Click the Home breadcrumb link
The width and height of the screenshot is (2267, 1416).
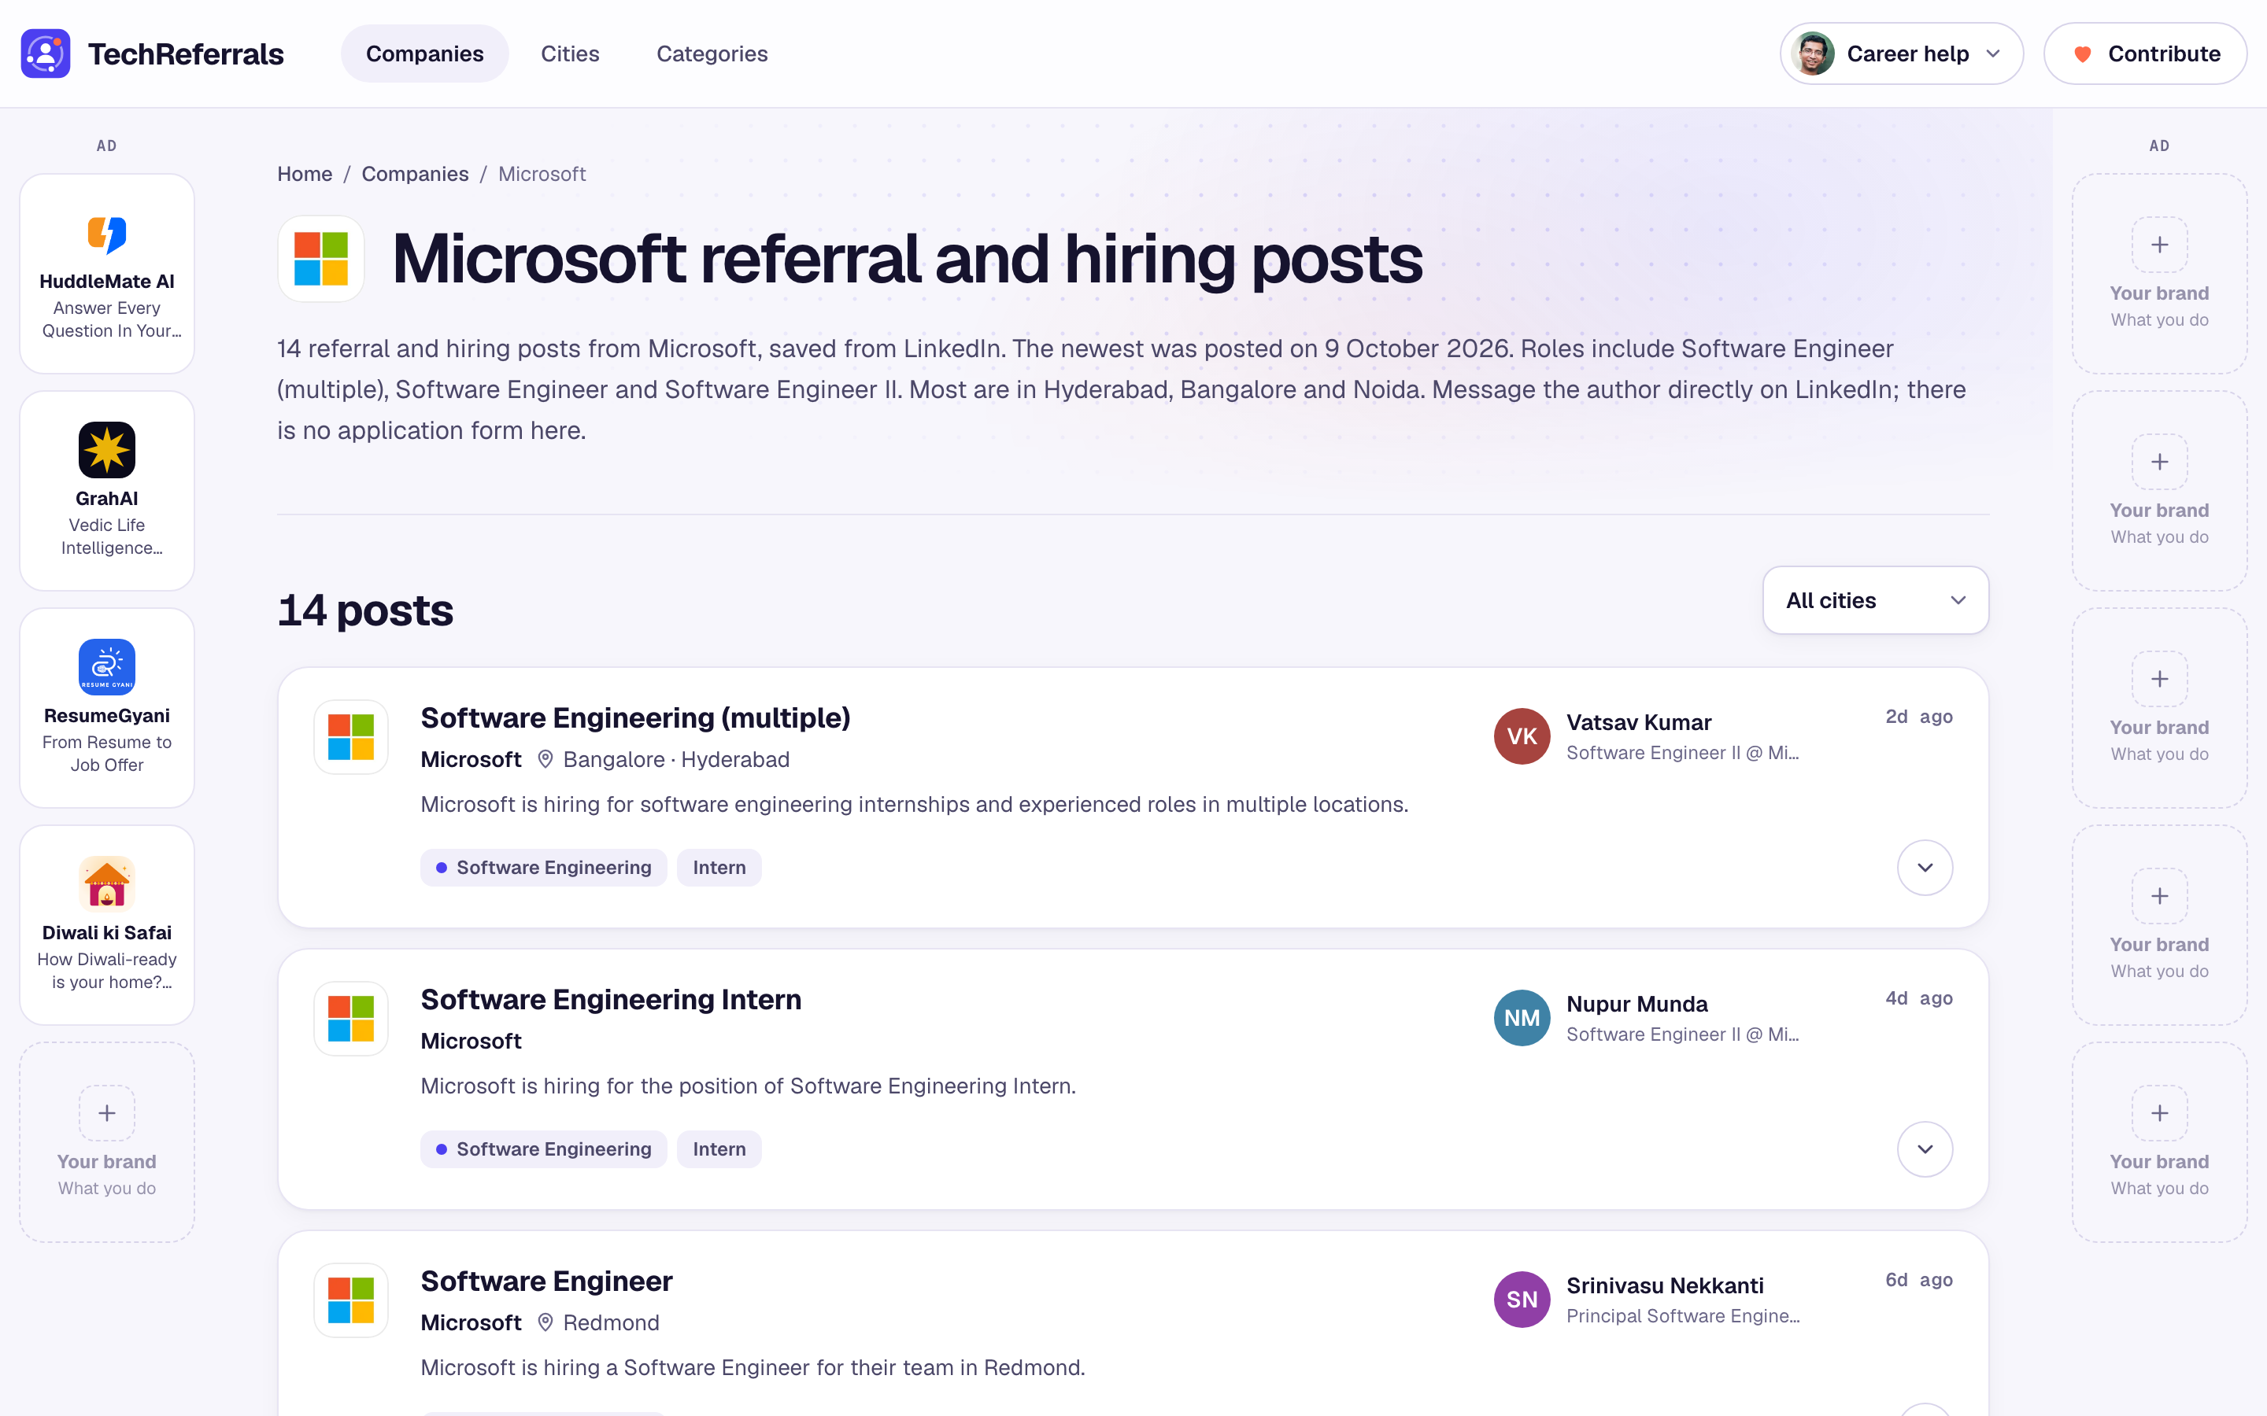click(305, 174)
